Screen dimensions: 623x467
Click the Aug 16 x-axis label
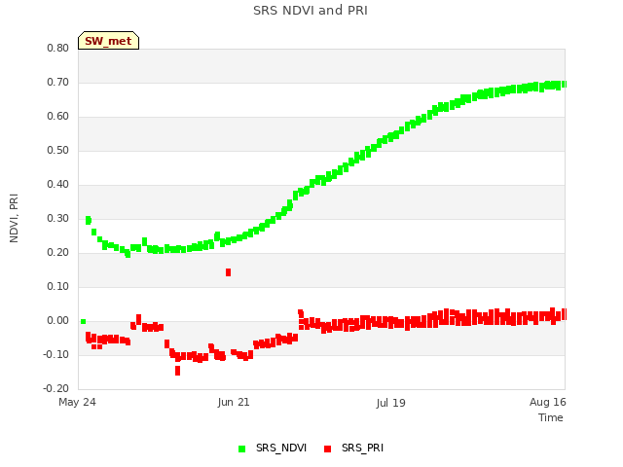click(x=547, y=402)
